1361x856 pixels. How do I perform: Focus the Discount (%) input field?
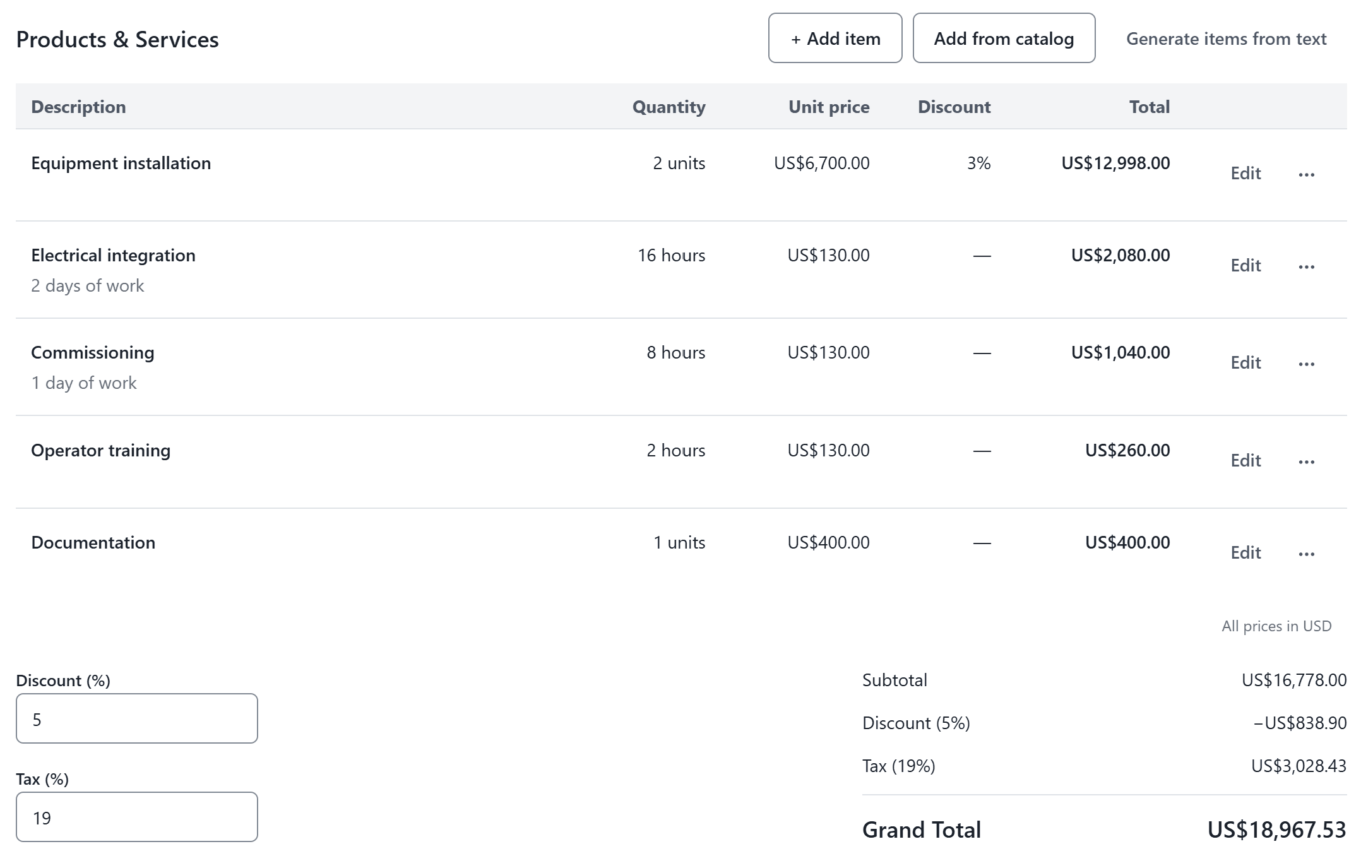click(x=137, y=718)
